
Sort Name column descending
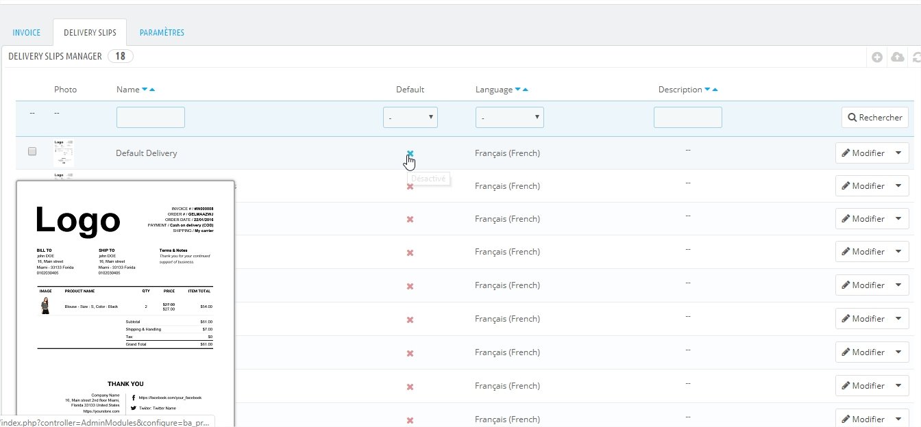(x=145, y=90)
